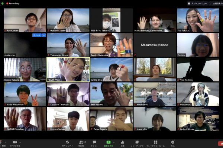
Task: Select HEAJIN PARK's highlighted video tile
Action: tap(68, 69)
